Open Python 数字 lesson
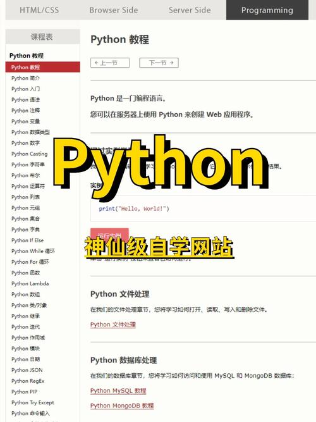 (25, 143)
